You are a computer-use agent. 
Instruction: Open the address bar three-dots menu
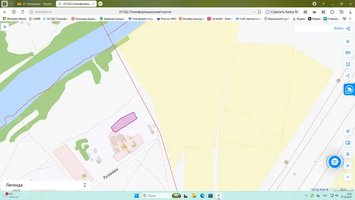(x=253, y=12)
